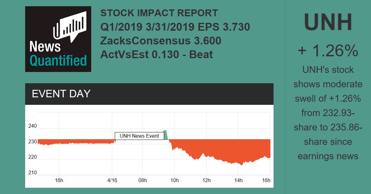Click the 220 price axis label
Screen dimensions: 371x194
coord(33,157)
